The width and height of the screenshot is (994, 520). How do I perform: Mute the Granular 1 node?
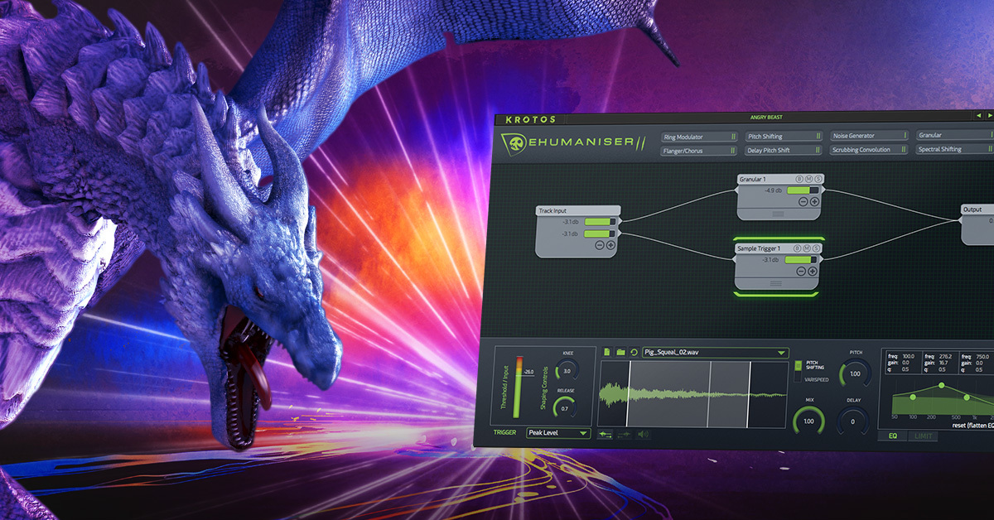[x=808, y=179]
